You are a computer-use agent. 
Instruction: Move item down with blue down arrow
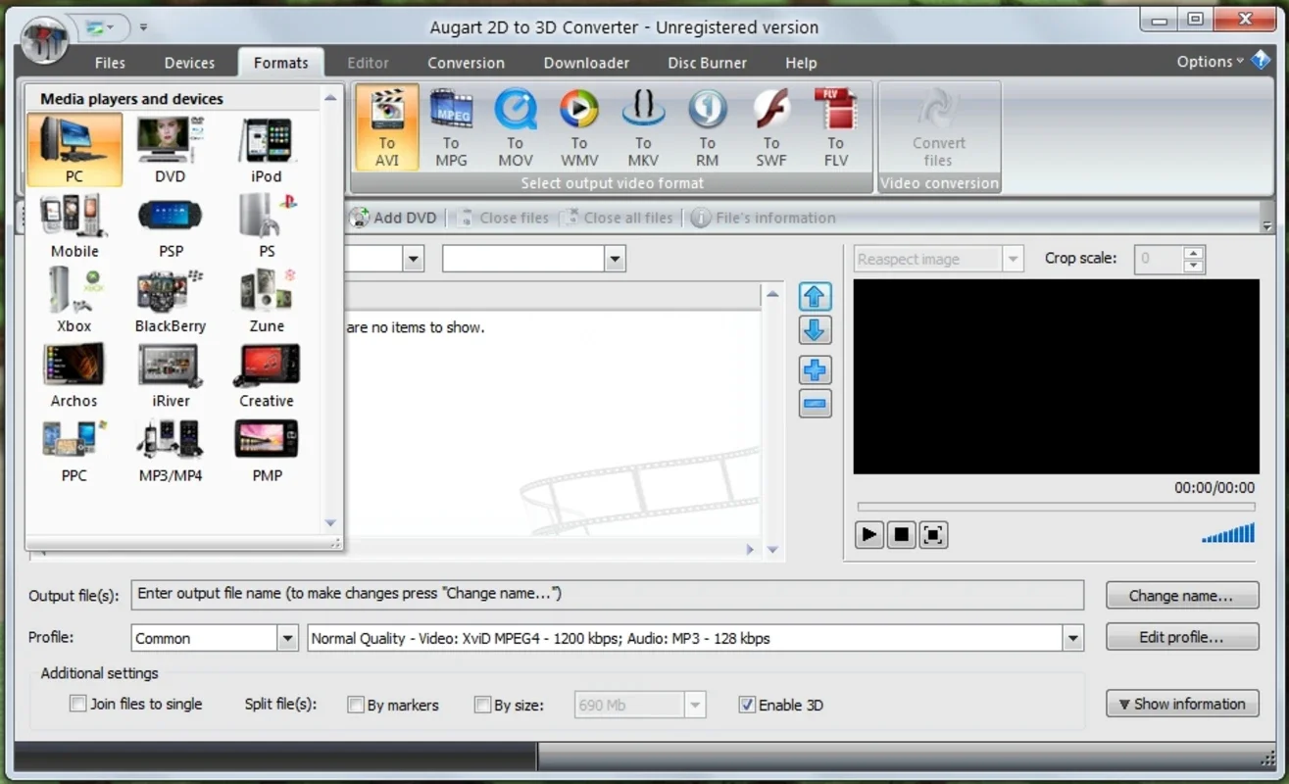816,330
